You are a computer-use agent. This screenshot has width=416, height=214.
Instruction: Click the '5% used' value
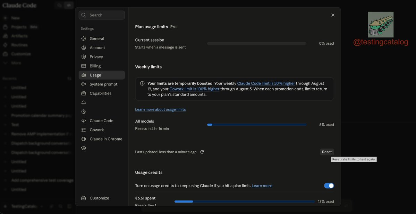click(326, 125)
